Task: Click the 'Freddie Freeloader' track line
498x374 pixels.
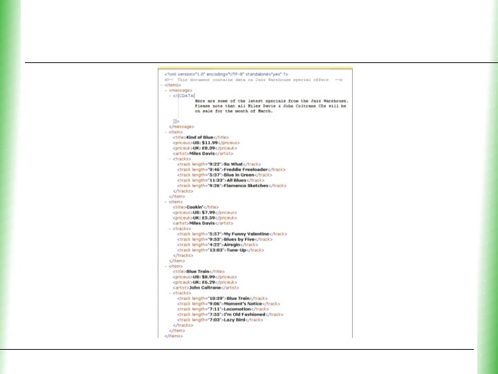Action: tap(231, 170)
